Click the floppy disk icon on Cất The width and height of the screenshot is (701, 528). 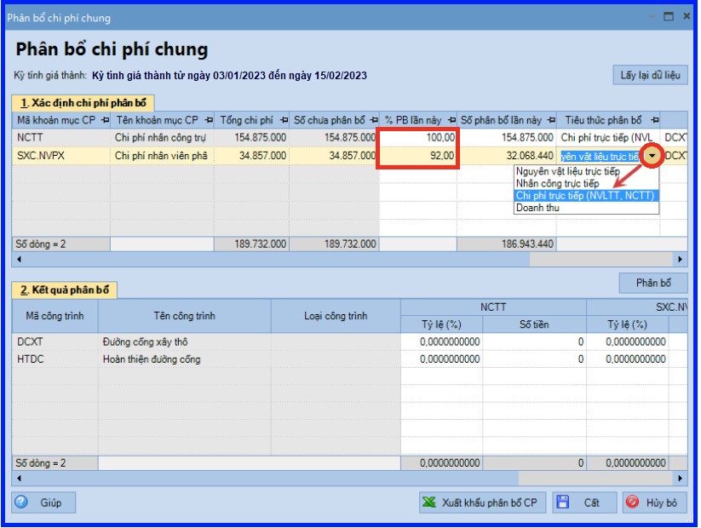tap(563, 502)
